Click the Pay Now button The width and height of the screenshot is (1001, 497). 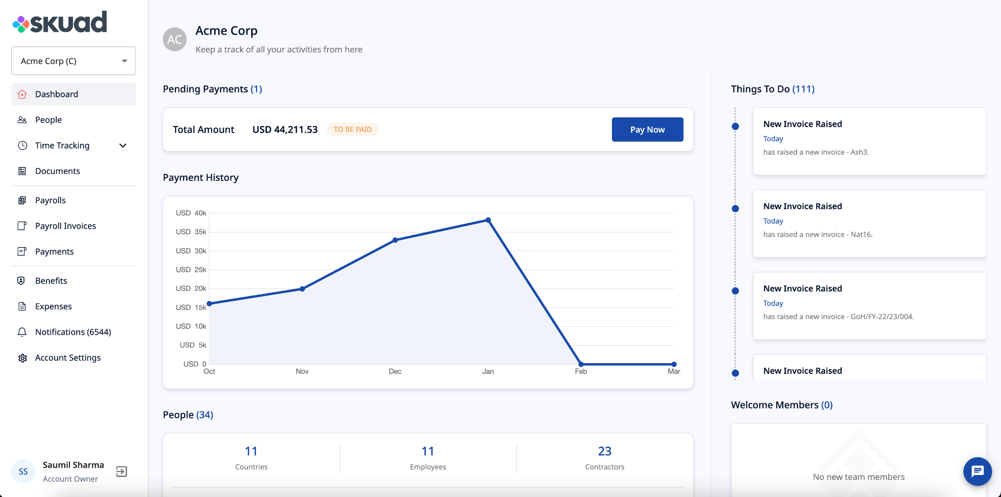pos(647,129)
